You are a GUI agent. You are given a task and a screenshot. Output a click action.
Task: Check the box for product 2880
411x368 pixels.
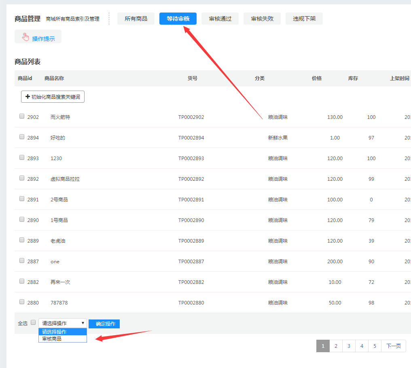22,302
